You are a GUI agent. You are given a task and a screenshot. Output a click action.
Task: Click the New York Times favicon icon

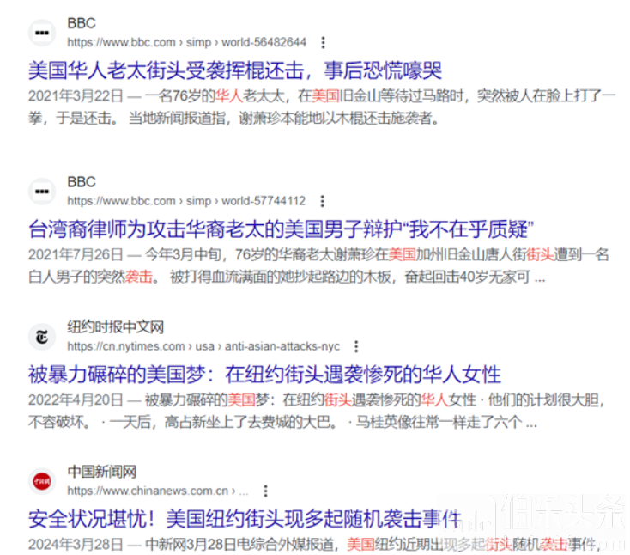point(40,337)
